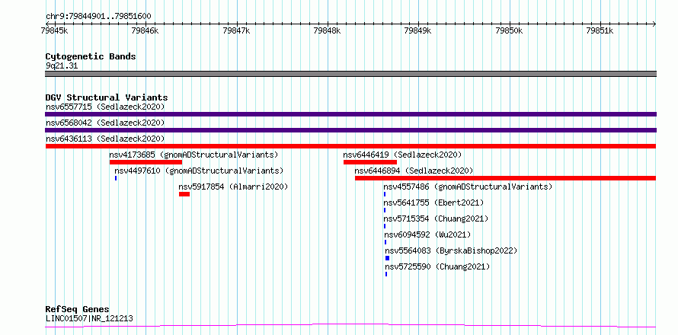This screenshot has height=335, width=678.
Task: Click the nsv4497610 small blue marker
Action: tap(116, 178)
